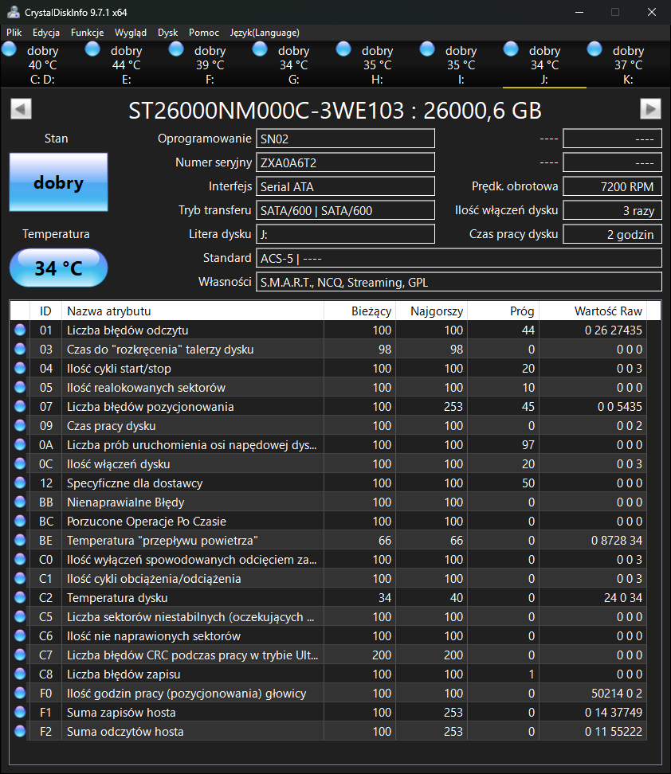671x774 pixels.
Task: Click the 'Wartość Raw' column header
Action: (608, 311)
